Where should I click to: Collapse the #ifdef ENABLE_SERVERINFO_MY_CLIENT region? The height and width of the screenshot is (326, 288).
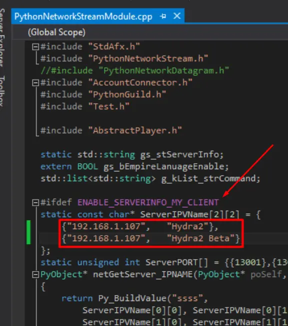(x=35, y=203)
